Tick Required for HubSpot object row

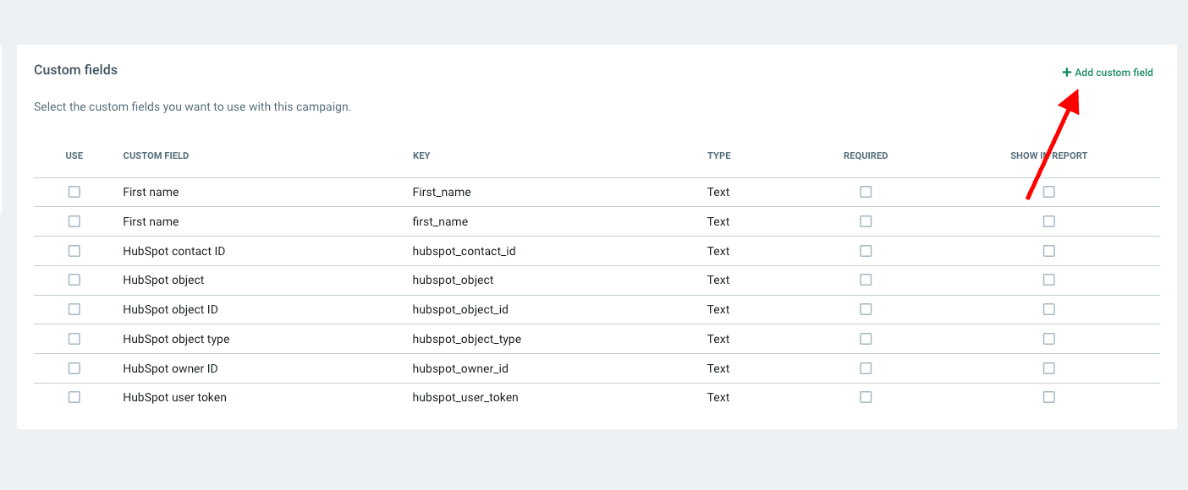coord(866,280)
